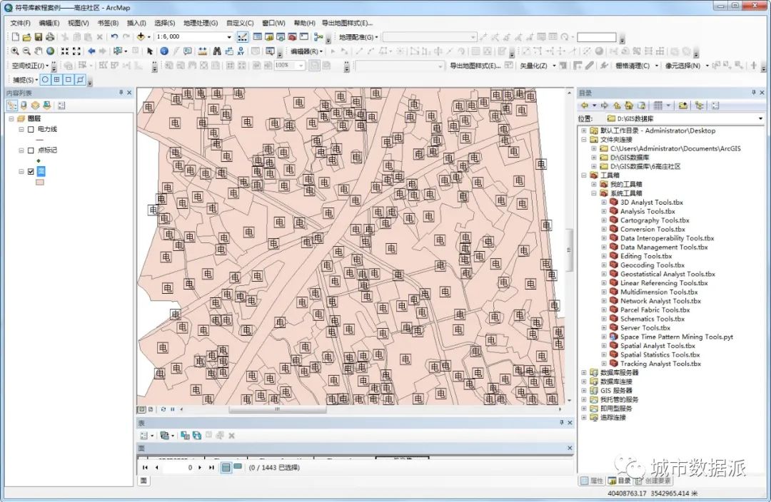Viewport: 771px width, 502px height.
Task: Open an existing map document
Action: pyautogui.click(x=26, y=37)
